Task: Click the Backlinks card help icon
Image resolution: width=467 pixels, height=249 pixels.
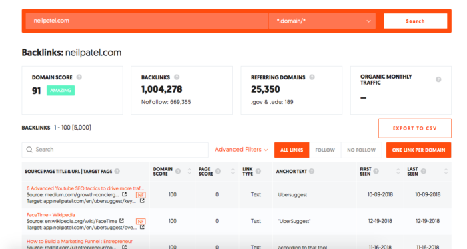Action: (177, 77)
